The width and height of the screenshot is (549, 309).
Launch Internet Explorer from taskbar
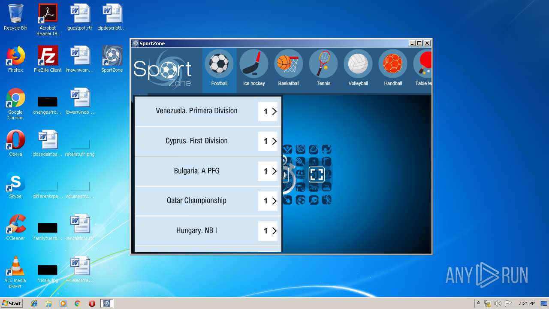[34, 303]
